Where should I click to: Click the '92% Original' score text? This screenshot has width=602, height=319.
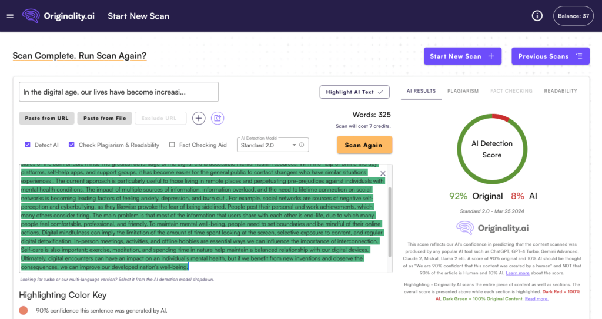coord(476,196)
